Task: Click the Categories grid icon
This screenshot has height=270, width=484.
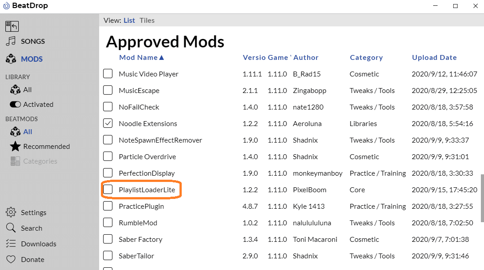Action: [15, 161]
